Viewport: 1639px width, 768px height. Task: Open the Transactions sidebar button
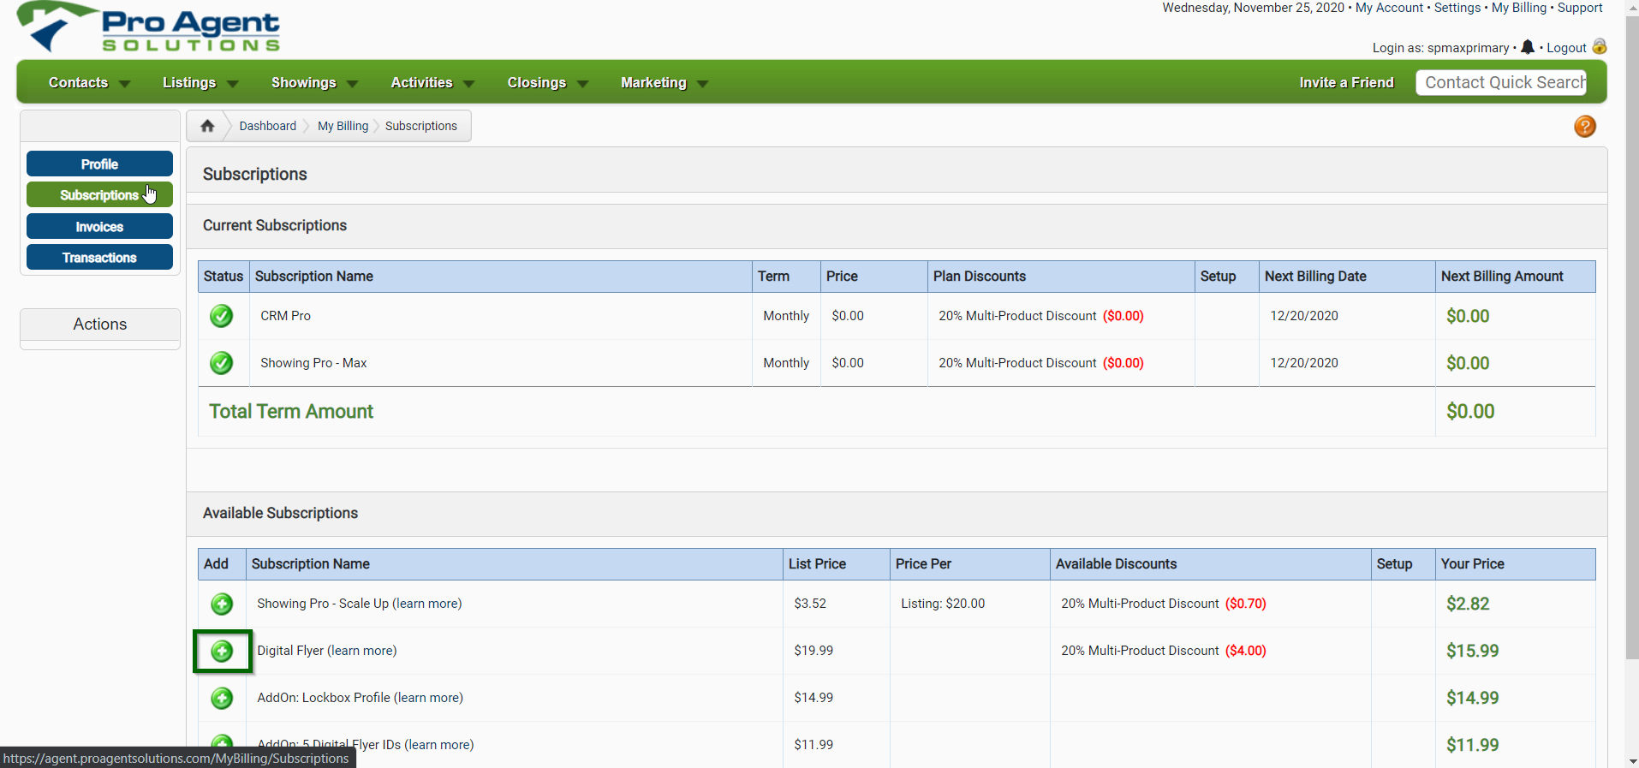click(x=99, y=257)
